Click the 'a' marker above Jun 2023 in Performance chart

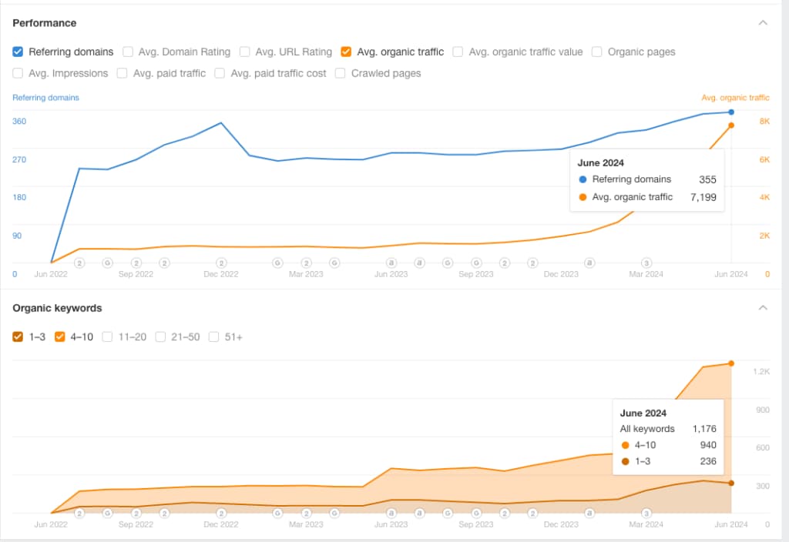[391, 263]
